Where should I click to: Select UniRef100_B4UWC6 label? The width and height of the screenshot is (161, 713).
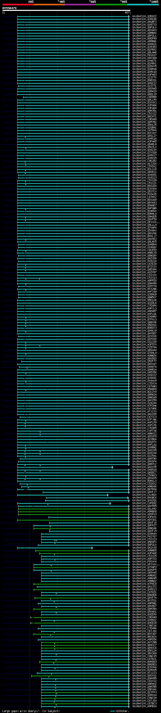(144, 498)
